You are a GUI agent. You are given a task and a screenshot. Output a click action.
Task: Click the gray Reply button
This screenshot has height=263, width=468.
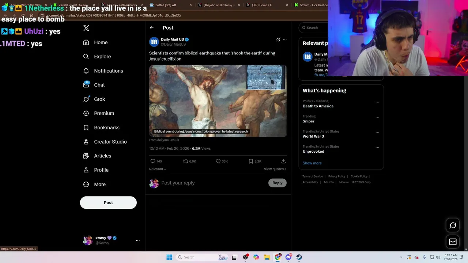click(278, 183)
